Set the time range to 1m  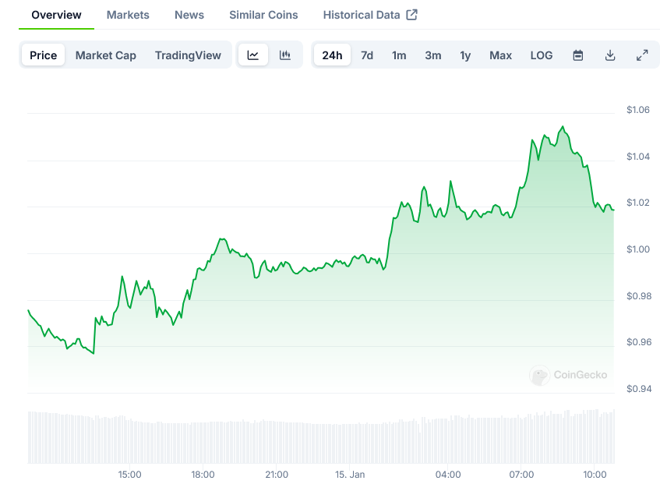(399, 55)
